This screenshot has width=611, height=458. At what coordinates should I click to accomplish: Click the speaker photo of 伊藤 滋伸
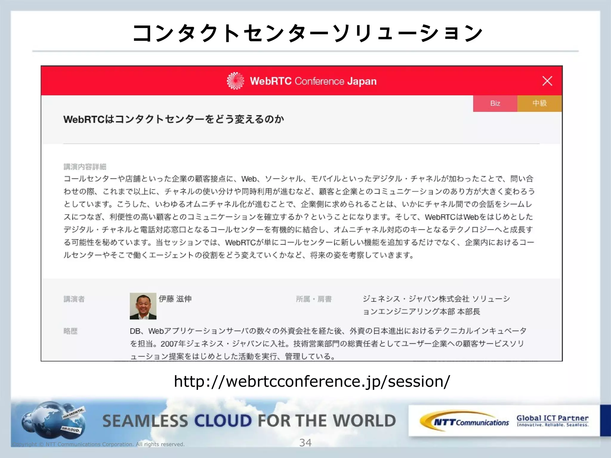(143, 306)
